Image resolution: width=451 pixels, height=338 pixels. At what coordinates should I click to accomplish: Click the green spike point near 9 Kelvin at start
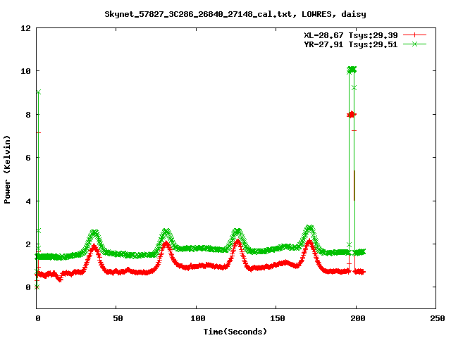point(39,92)
